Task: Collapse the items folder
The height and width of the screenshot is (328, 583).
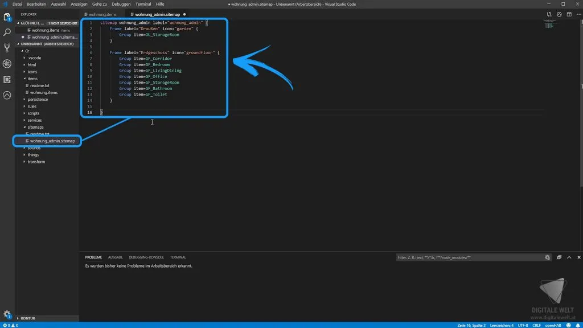Action: 32,79
